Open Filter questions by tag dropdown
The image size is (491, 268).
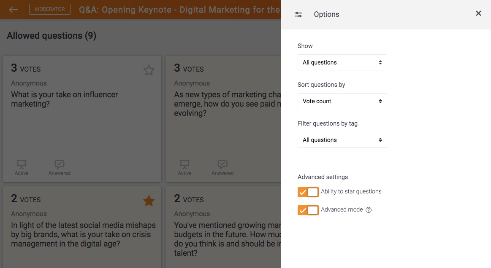(342, 140)
